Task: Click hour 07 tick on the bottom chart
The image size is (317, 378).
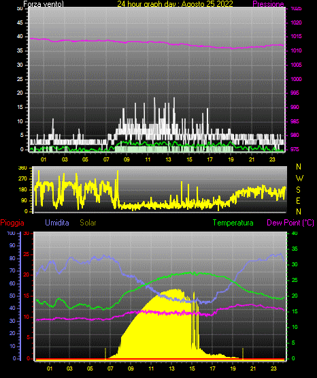Action: 110,368
